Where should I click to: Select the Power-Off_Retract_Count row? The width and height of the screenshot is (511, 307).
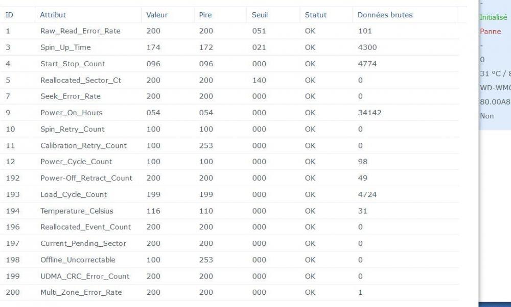pos(86,178)
